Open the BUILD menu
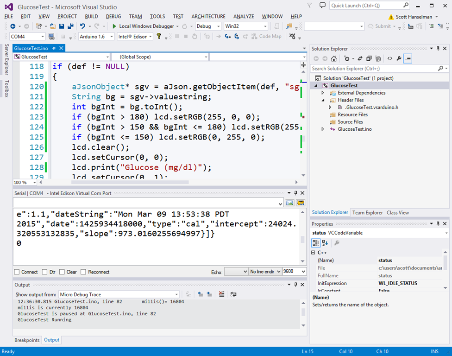This screenshot has width=452, height=356. 91,16
